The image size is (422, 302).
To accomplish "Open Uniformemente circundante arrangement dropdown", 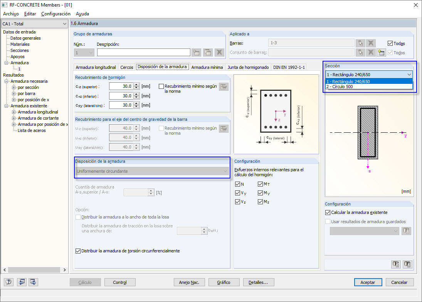I will coord(152,171).
